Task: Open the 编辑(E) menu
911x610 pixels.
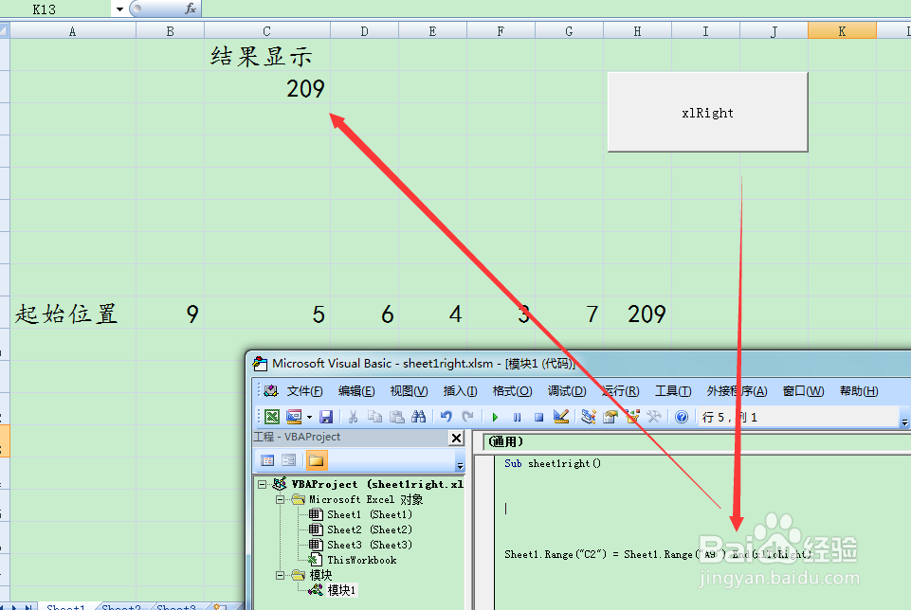Action: tap(356, 391)
